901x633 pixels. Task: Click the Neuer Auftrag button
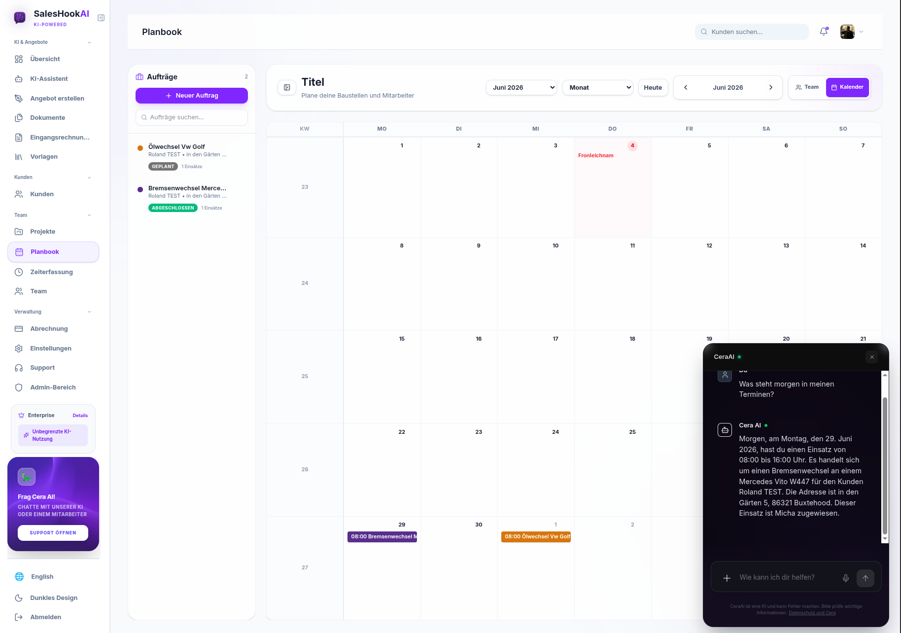pos(192,96)
